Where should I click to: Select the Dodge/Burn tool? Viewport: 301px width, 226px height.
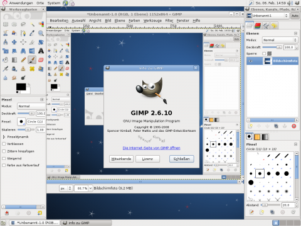click(x=23, y=78)
